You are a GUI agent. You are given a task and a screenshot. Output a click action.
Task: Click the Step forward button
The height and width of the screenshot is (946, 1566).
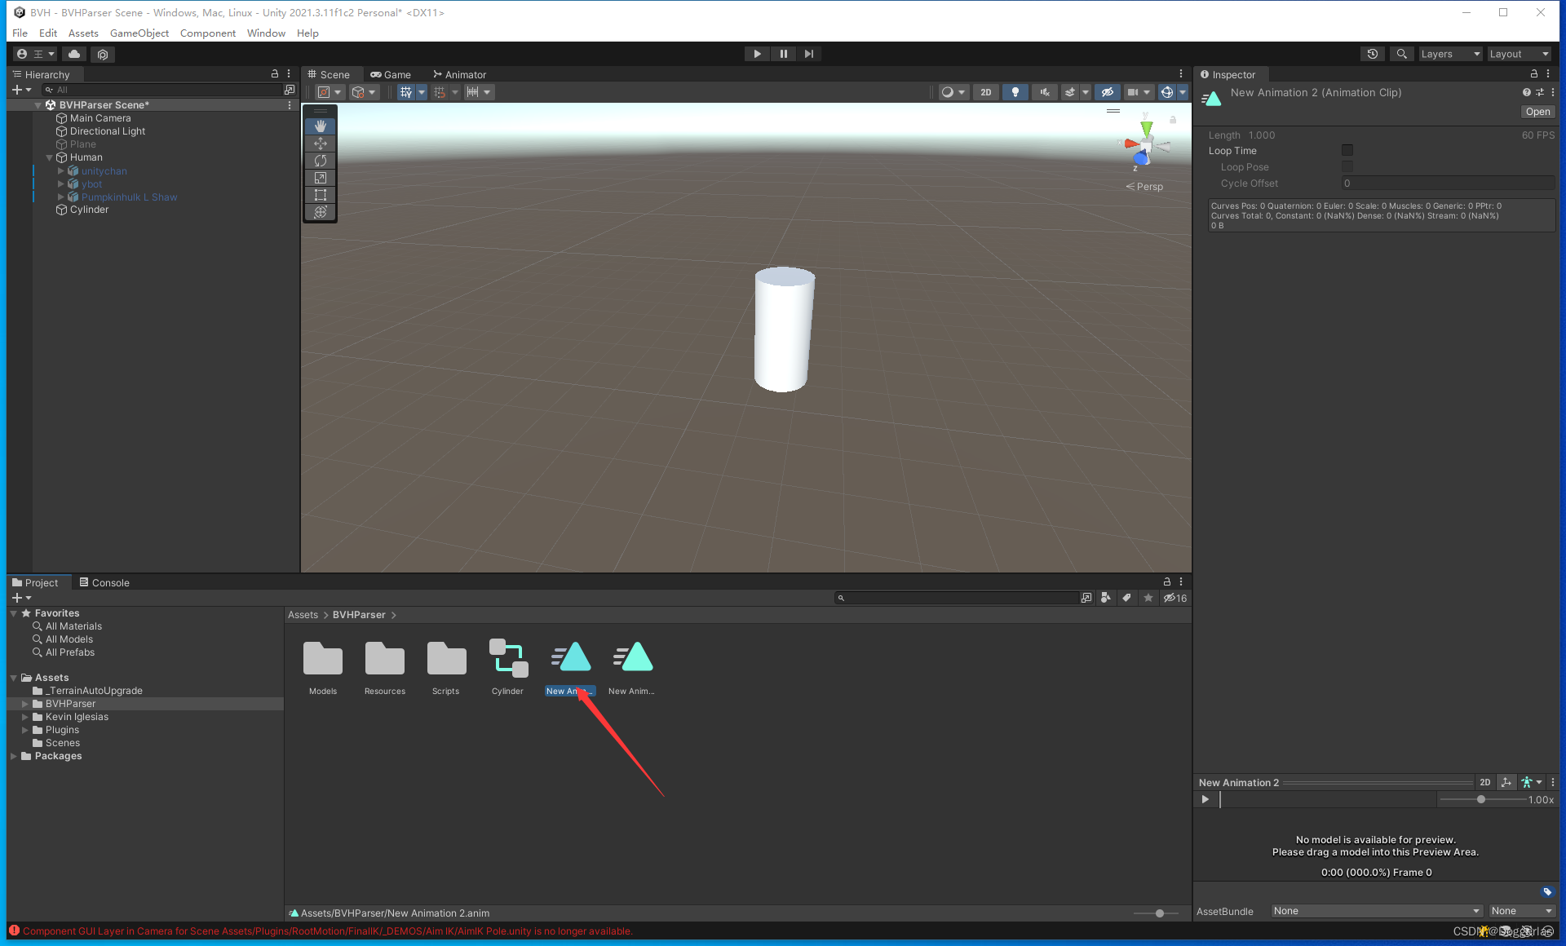pos(808,54)
